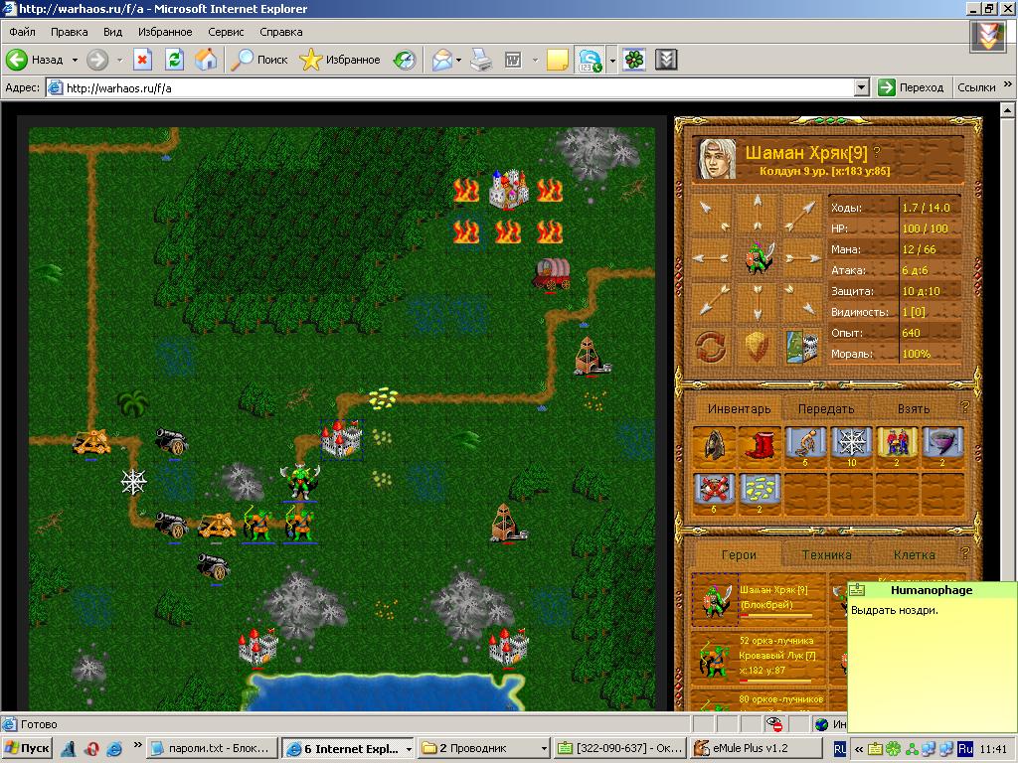Select the spider web scroll in inventory

(x=851, y=445)
